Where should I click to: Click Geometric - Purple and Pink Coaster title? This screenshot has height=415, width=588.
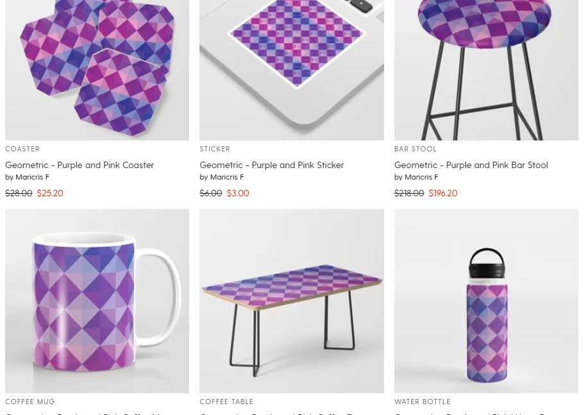tap(80, 165)
